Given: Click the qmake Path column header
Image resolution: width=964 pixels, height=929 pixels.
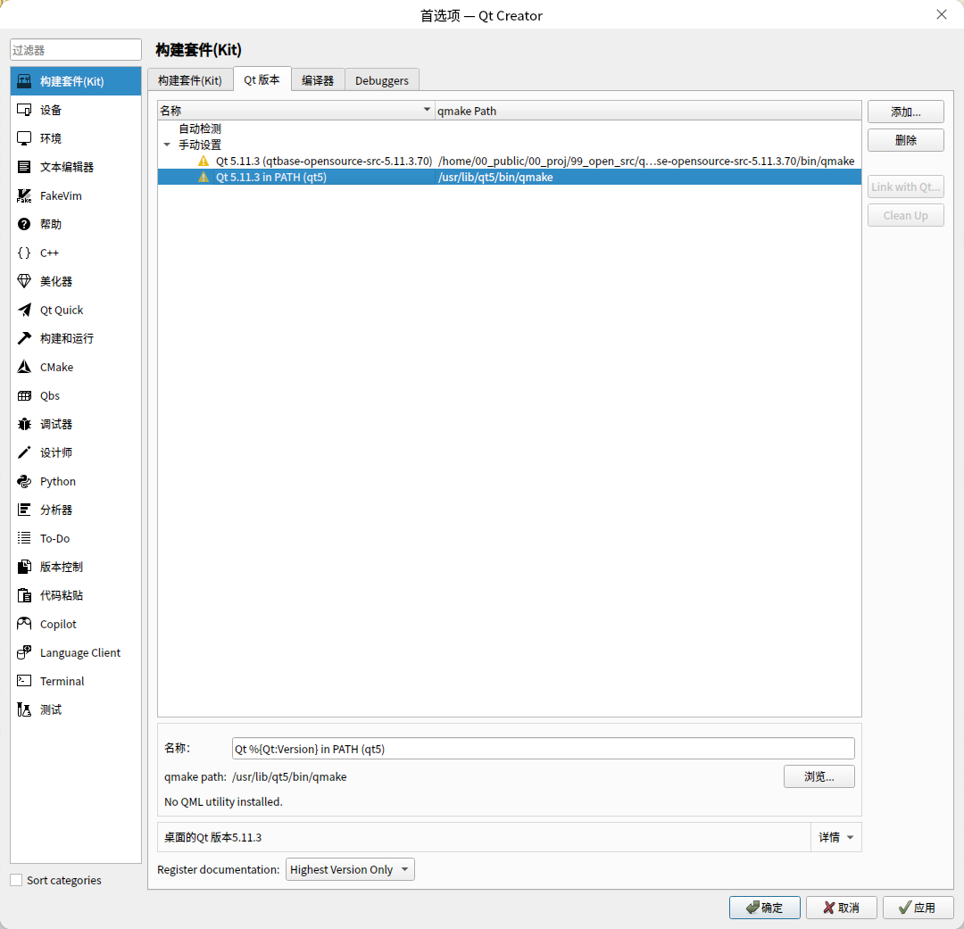Looking at the screenshot, I should click(648, 111).
